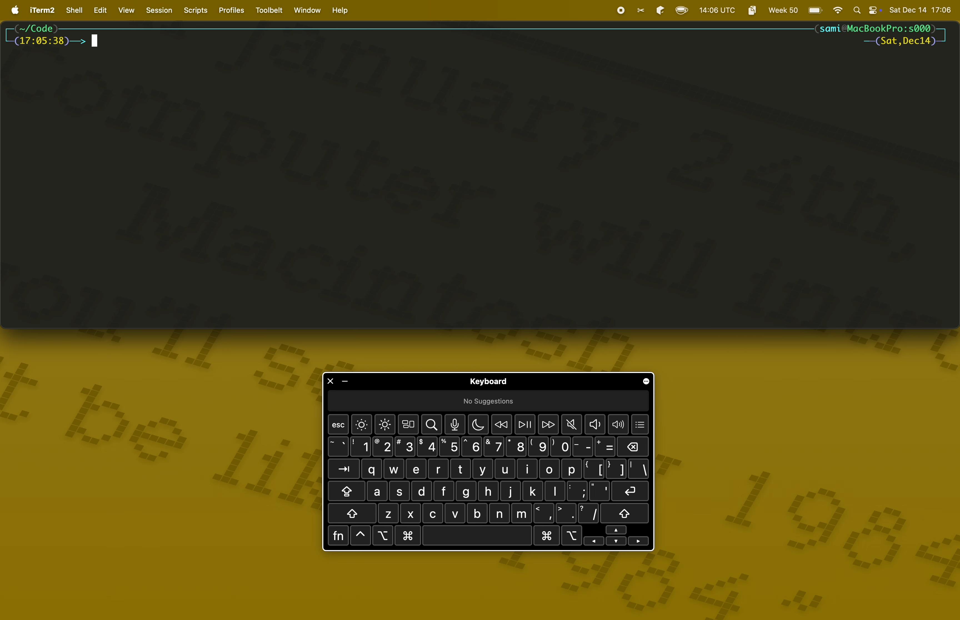Open the Control Center in menu bar
Screen dimensions: 960x620
tap(872, 11)
